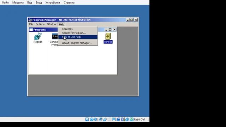Click the USB devices status icon
The height and width of the screenshot is (127, 226).
click(x=105, y=119)
